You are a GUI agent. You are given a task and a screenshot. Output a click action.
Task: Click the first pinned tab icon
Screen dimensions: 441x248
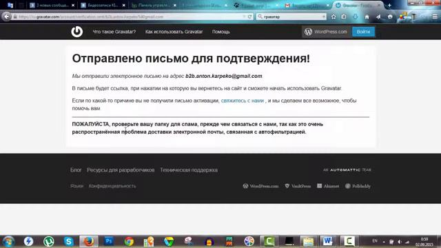coord(10,5)
